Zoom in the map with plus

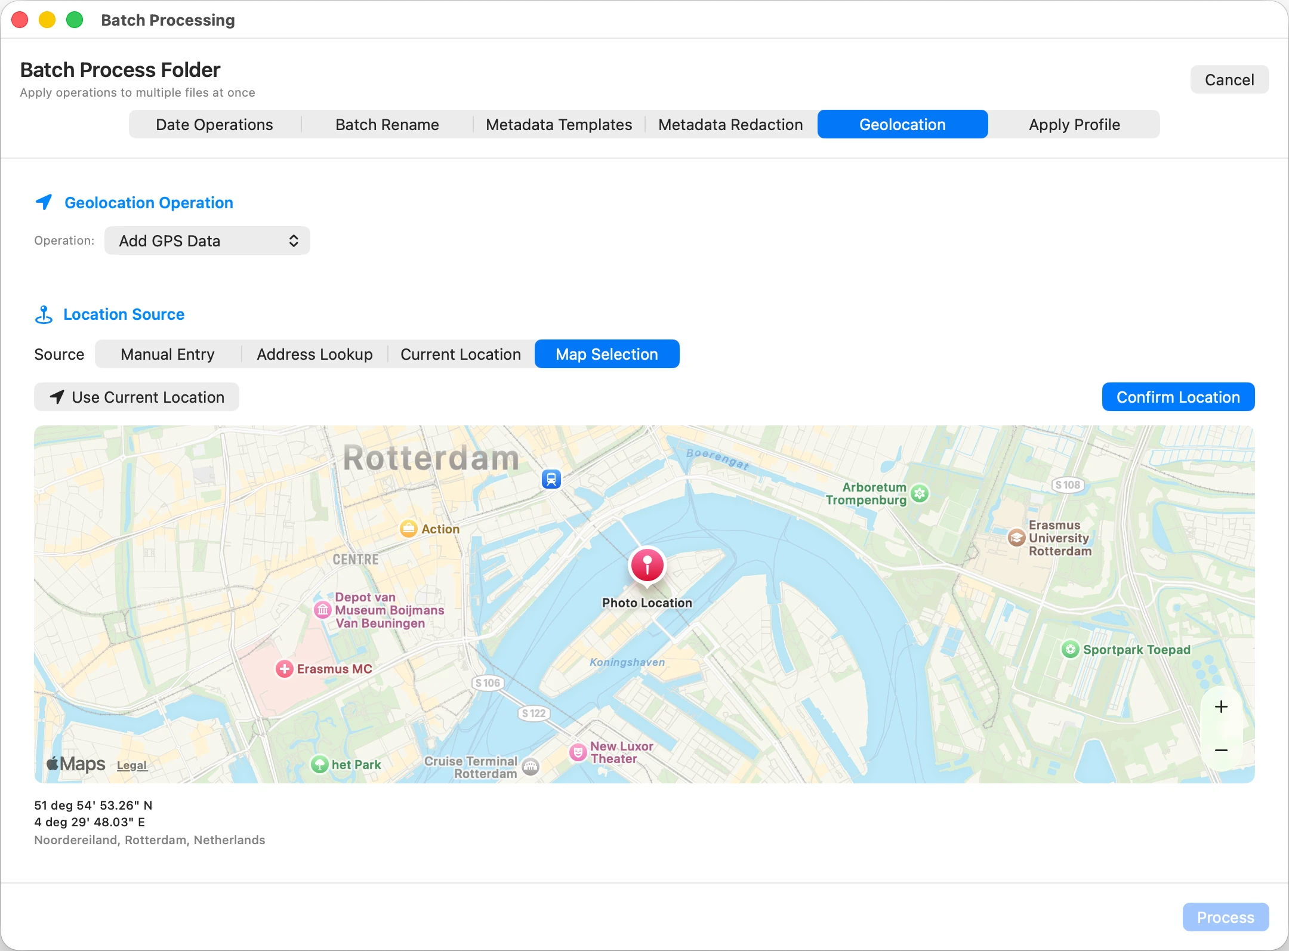coord(1221,707)
